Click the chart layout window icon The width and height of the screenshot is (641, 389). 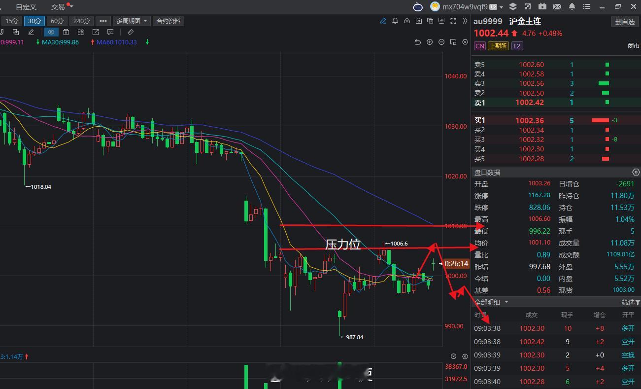453,42
